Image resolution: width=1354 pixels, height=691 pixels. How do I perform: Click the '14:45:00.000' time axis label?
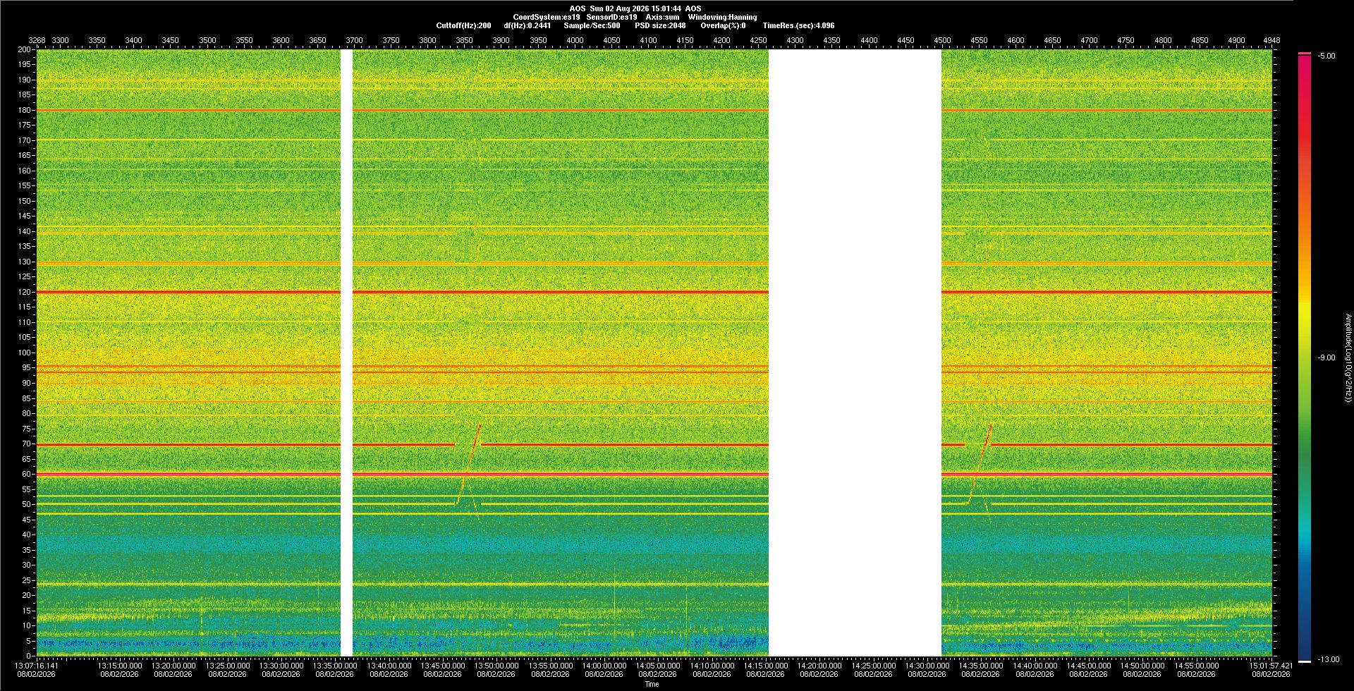coord(1089,665)
